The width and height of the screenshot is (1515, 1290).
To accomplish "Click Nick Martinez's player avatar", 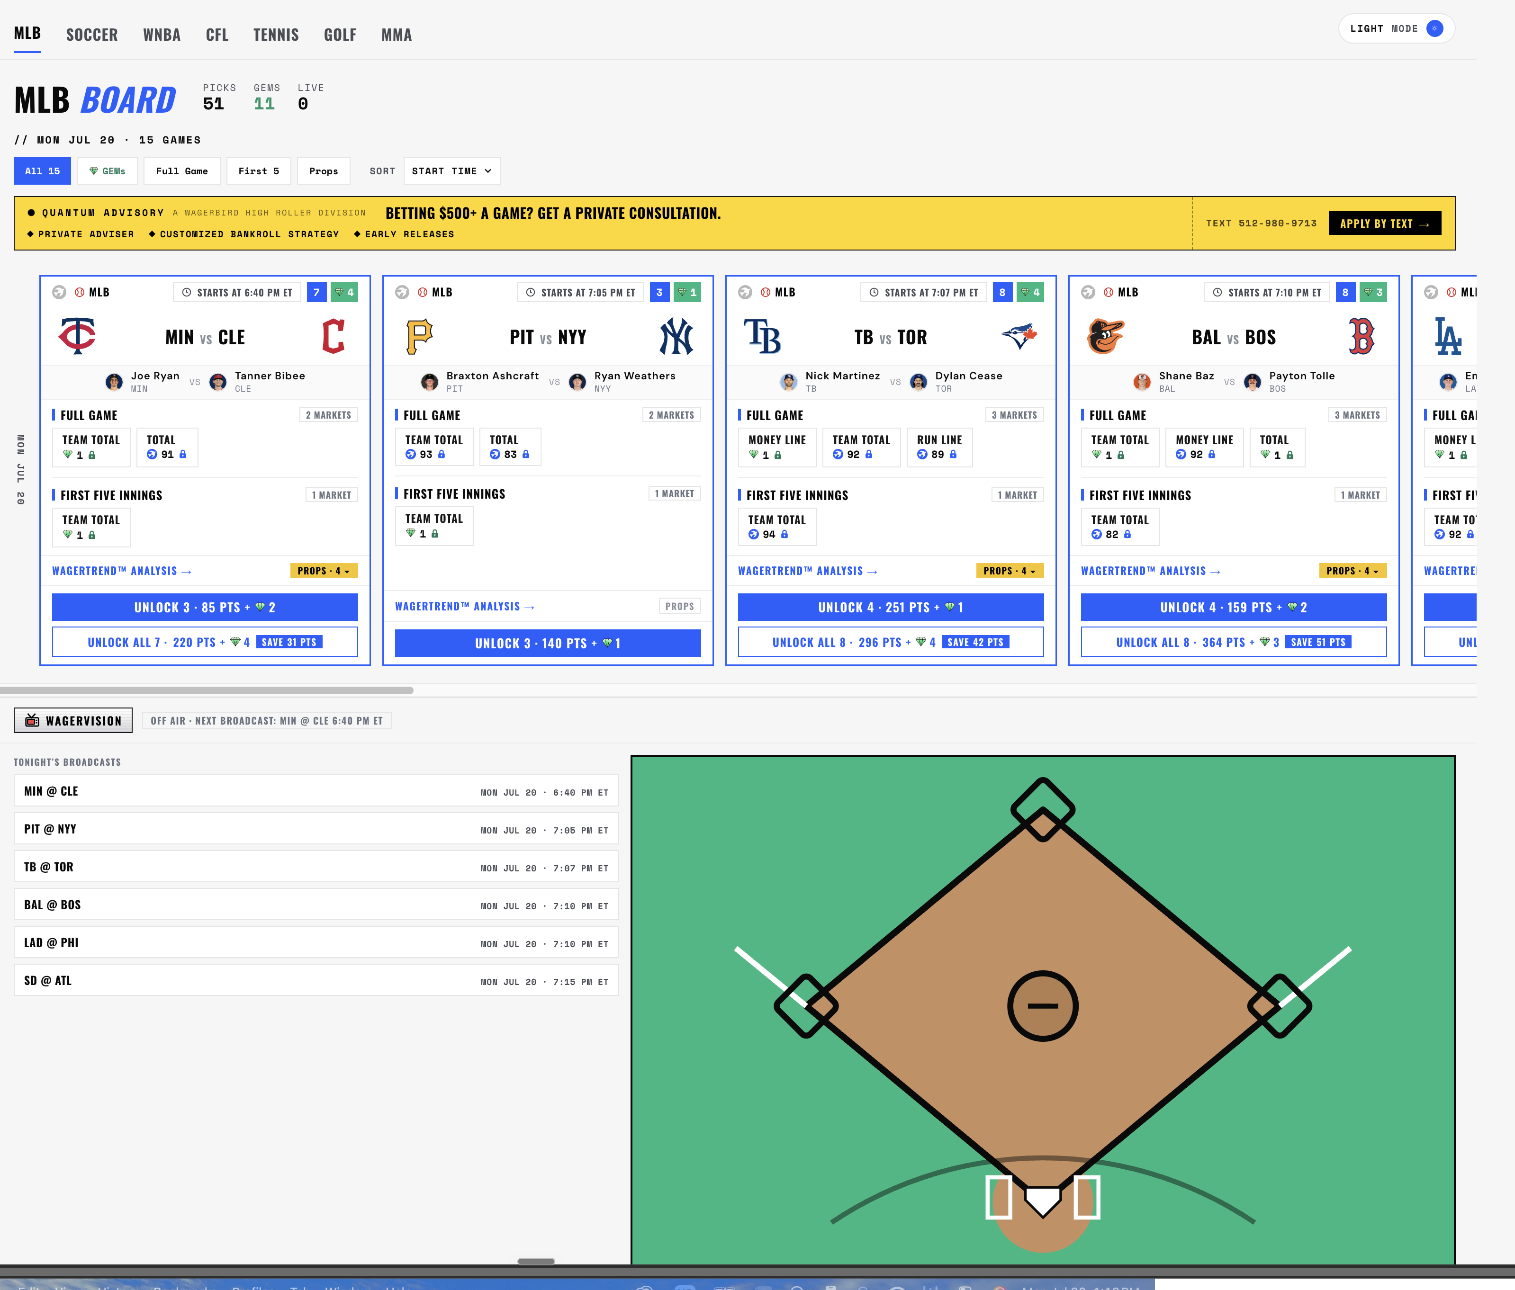I will (x=789, y=382).
